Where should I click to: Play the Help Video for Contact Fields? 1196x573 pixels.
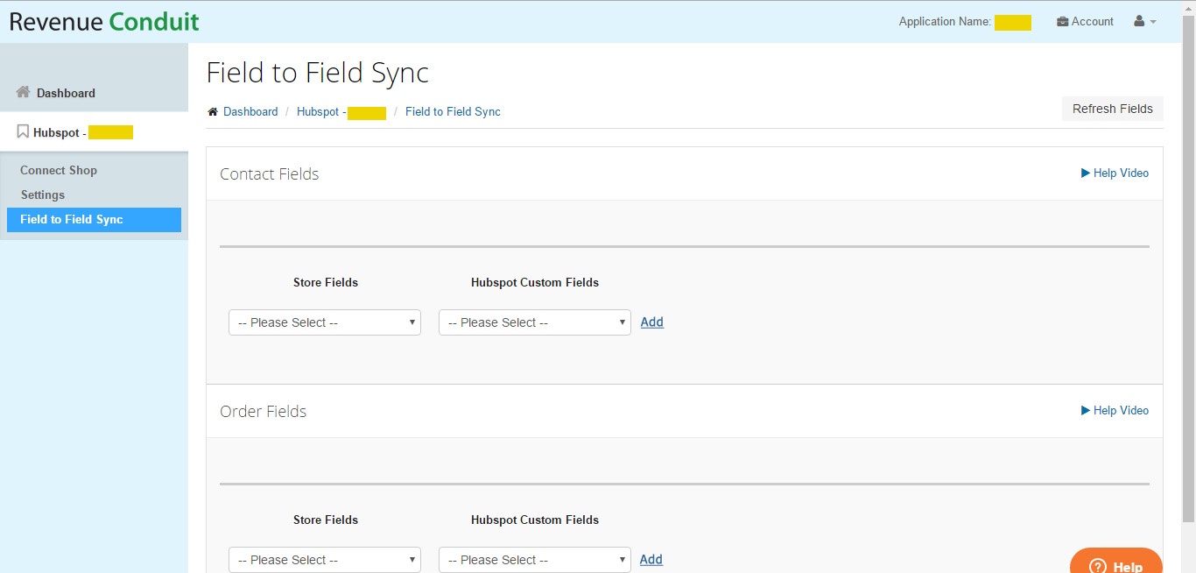(1115, 173)
